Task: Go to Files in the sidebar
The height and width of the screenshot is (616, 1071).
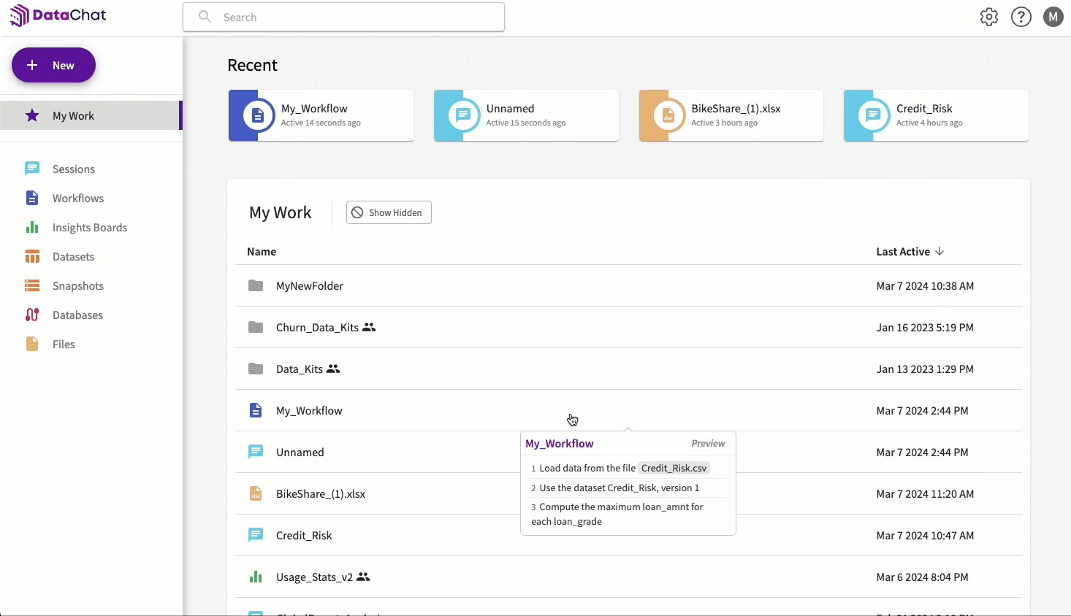Action: 64,344
